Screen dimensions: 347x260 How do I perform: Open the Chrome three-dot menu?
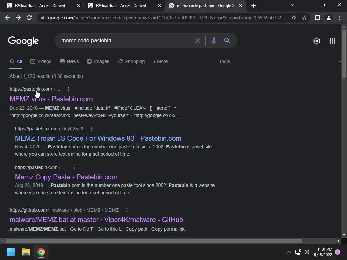[340, 18]
